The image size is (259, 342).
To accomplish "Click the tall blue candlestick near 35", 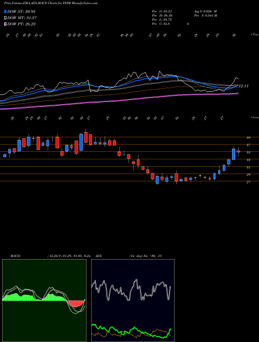I will coord(234,154).
